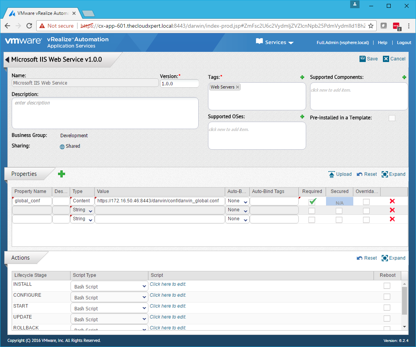This screenshot has height=347, width=416.
Task: Click the Description text field
Action: 105,113
